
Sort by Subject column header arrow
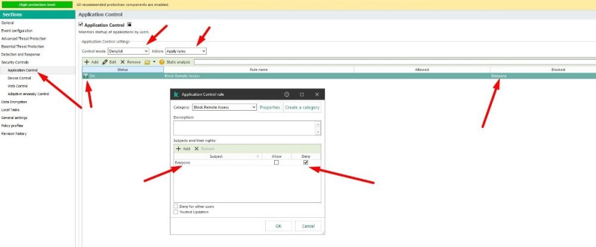[x=257, y=157]
